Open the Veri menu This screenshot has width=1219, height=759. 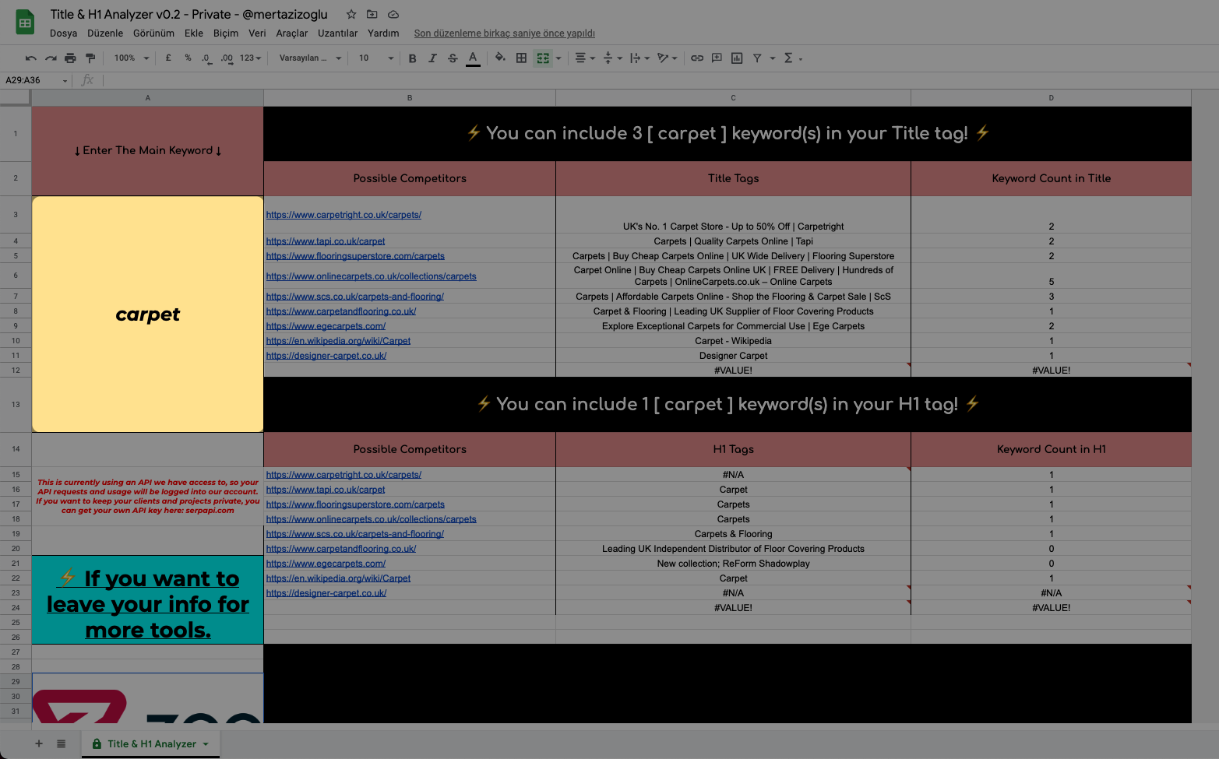pyautogui.click(x=257, y=33)
